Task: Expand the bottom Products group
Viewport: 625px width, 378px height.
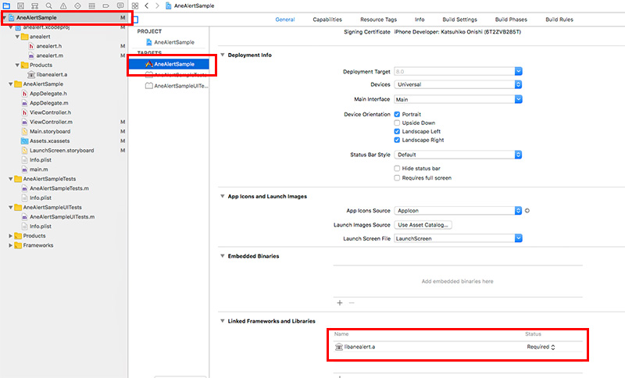Action: pos(11,236)
